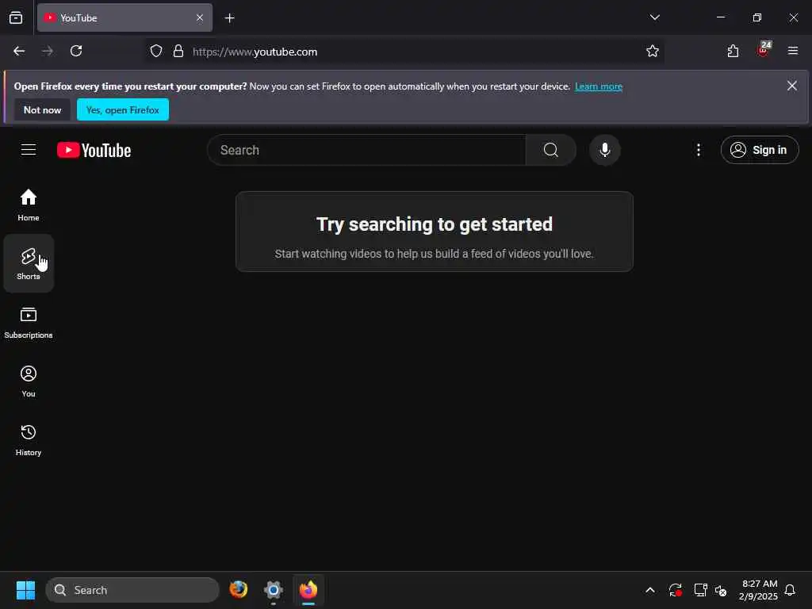
Task: Go to Home in YouTube sidebar
Action: coord(29,205)
